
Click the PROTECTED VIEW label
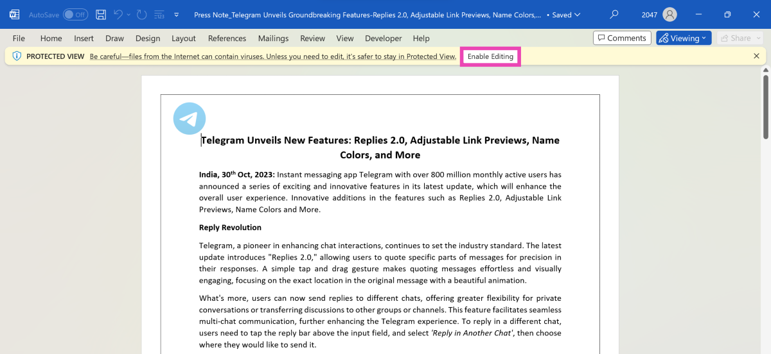[x=55, y=56]
